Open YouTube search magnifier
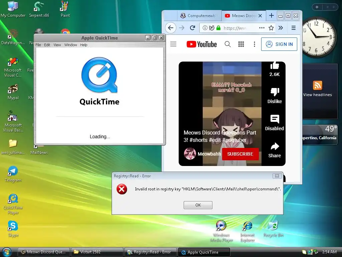 tap(227, 44)
